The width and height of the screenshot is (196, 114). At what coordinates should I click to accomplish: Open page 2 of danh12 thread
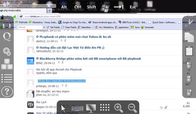coord(65,40)
